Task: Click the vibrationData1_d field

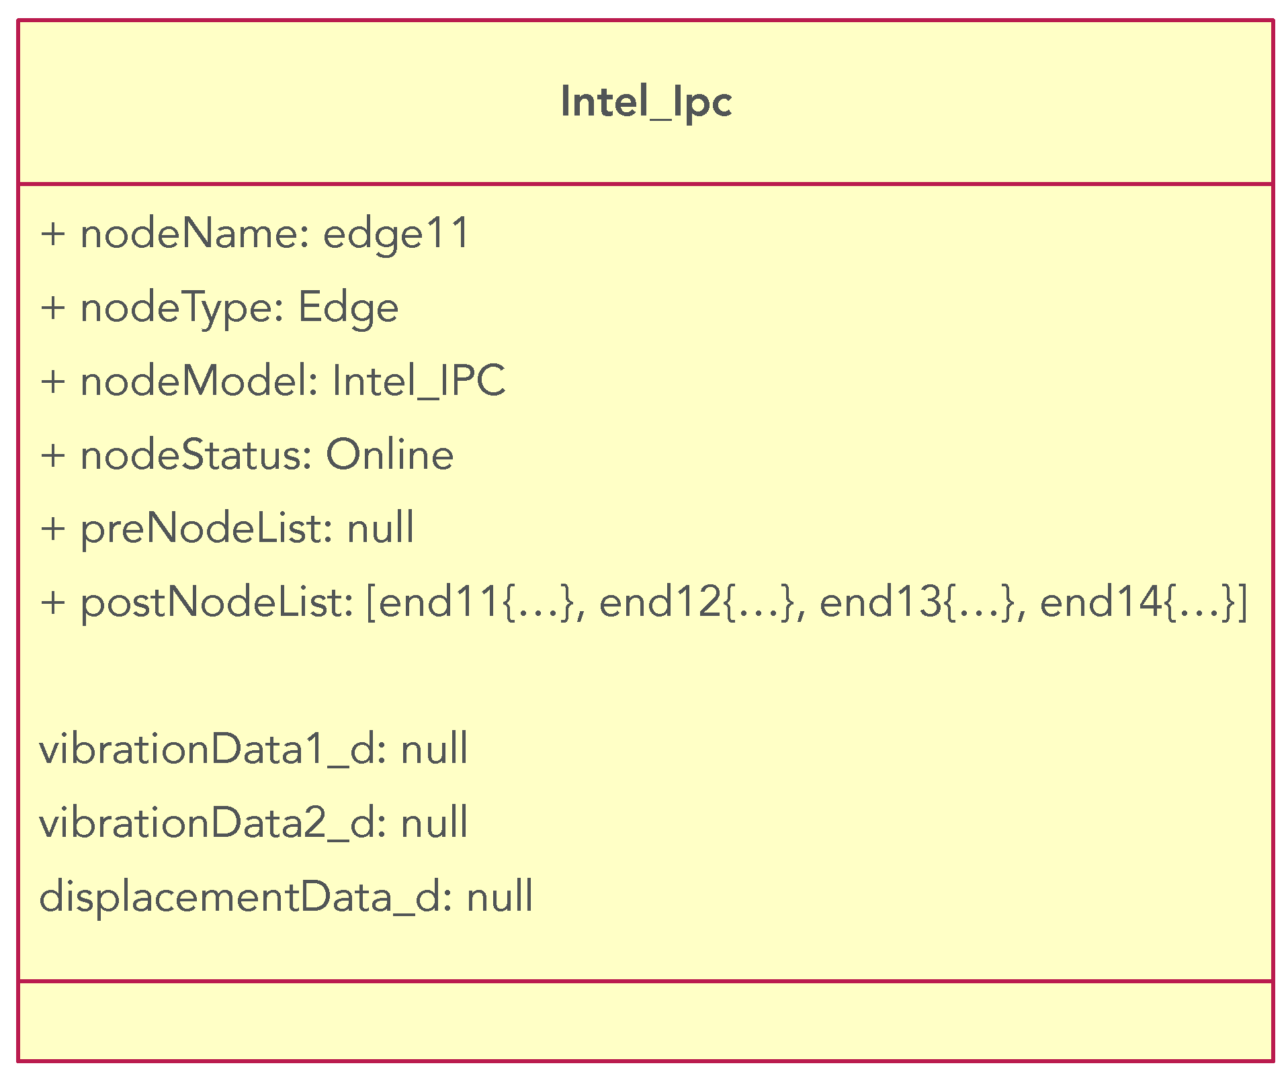Action: [x=253, y=749]
